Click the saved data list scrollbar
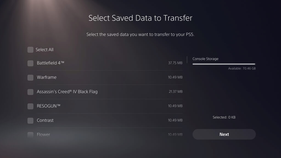The width and height of the screenshot is (281, 158). click(x=187, y=60)
